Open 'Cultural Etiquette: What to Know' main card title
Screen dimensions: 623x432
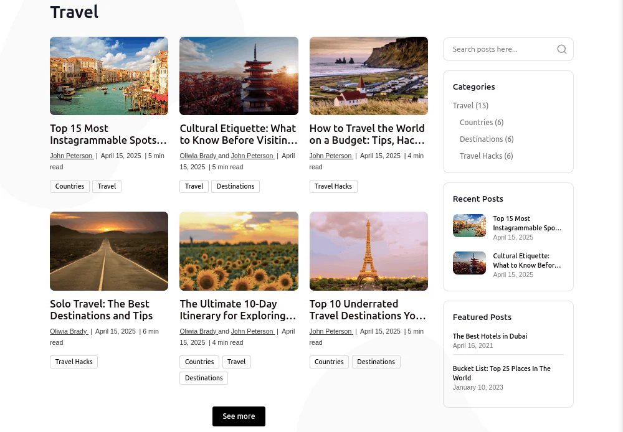coord(239,134)
